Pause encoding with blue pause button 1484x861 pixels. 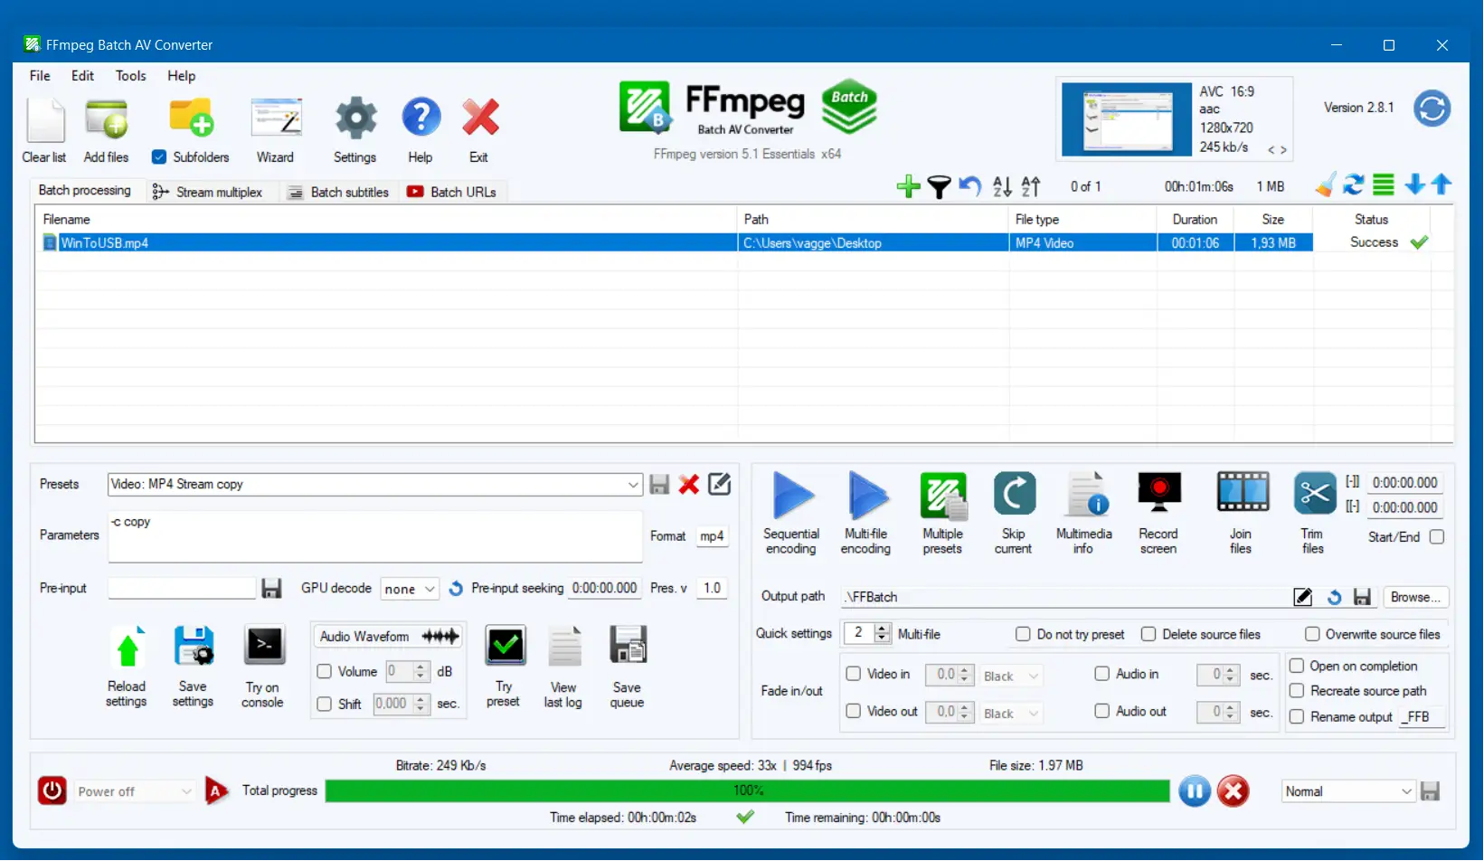1195,792
